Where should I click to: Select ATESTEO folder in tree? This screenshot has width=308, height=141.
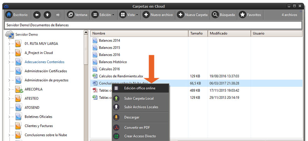click(x=32, y=98)
